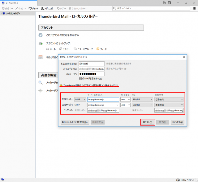Open the IMAP protocol dropdown

[80, 99]
